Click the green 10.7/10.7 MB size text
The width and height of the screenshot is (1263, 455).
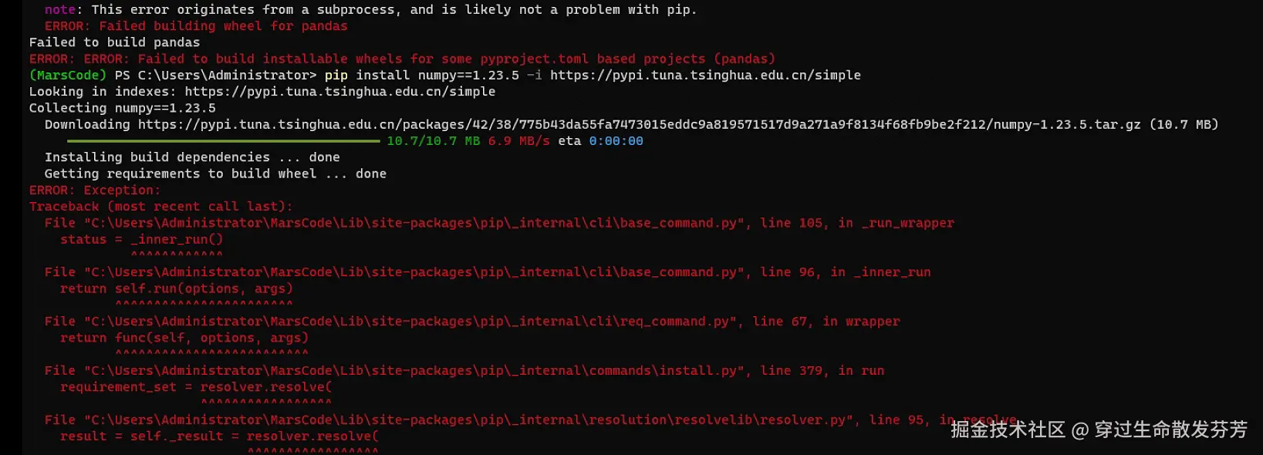click(x=433, y=141)
